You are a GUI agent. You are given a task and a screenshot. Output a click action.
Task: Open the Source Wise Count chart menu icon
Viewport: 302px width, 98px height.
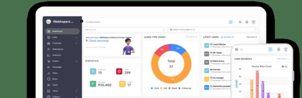click(x=286, y=66)
